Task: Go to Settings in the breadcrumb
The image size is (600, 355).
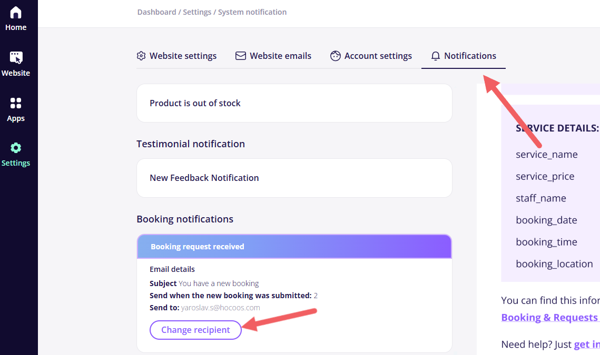Action: 197,12
